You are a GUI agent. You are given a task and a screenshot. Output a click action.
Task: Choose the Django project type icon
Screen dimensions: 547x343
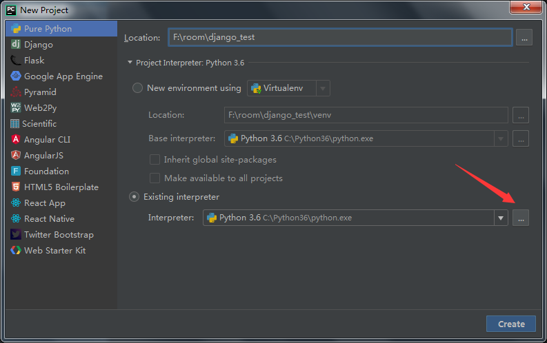pyautogui.click(x=16, y=44)
